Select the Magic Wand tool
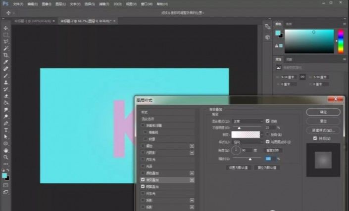The width and height of the screenshot is (349, 211). click(6, 48)
